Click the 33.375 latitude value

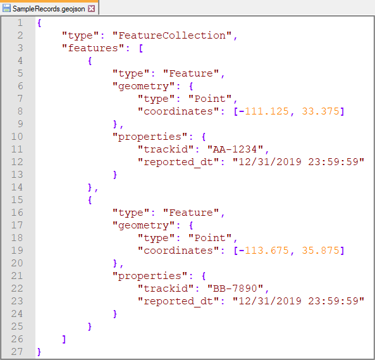[321, 111]
